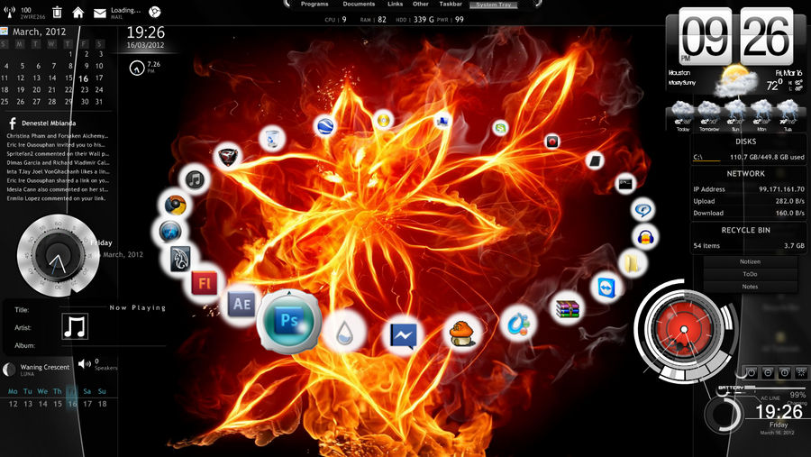Image resolution: width=811 pixels, height=457 pixels.
Task: Click 'Waning Crescent' moon label
Action: pyautogui.click(x=45, y=367)
